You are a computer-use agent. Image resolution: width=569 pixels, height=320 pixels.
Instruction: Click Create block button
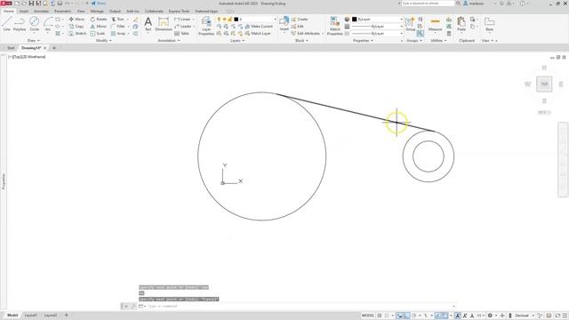click(x=300, y=19)
